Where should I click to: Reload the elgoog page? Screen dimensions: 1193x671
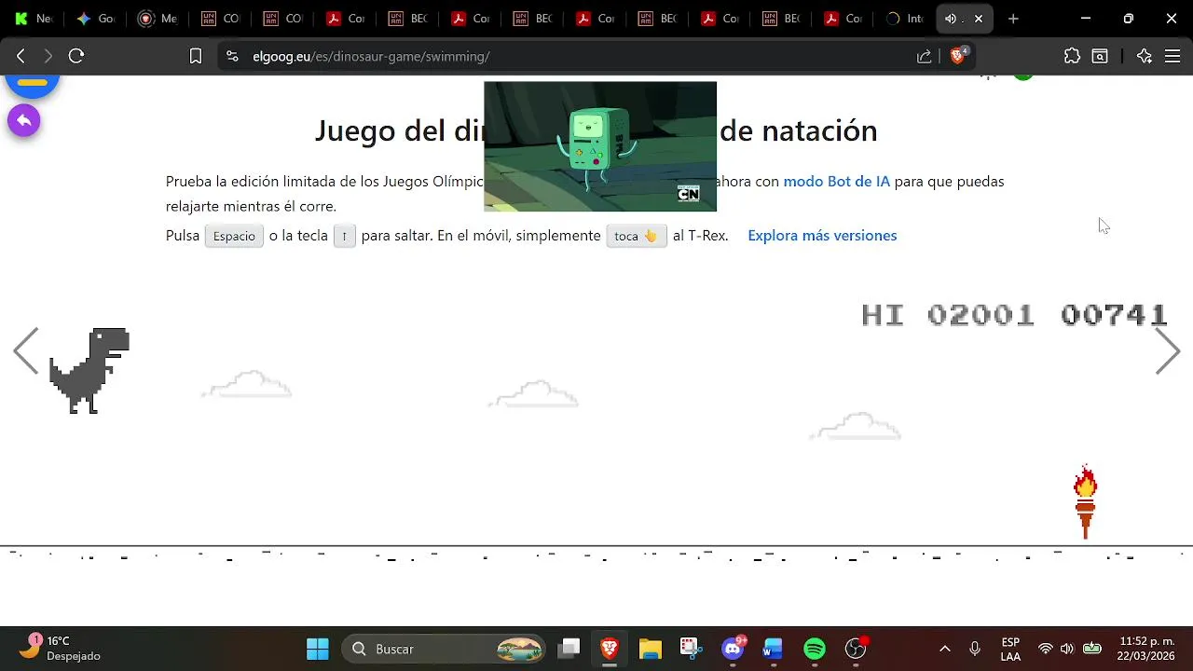[76, 57]
